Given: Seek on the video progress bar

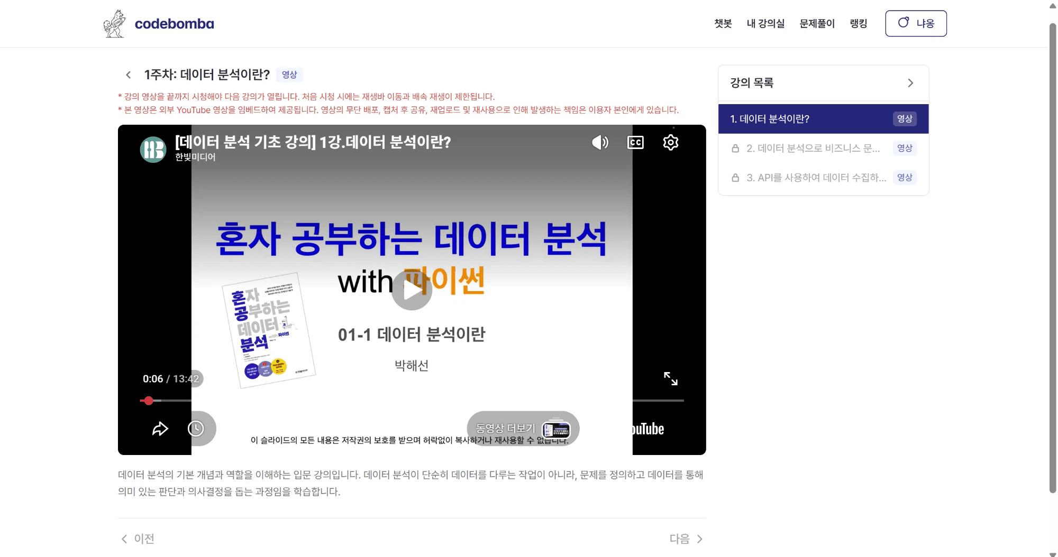Looking at the screenshot, I should click(x=412, y=401).
